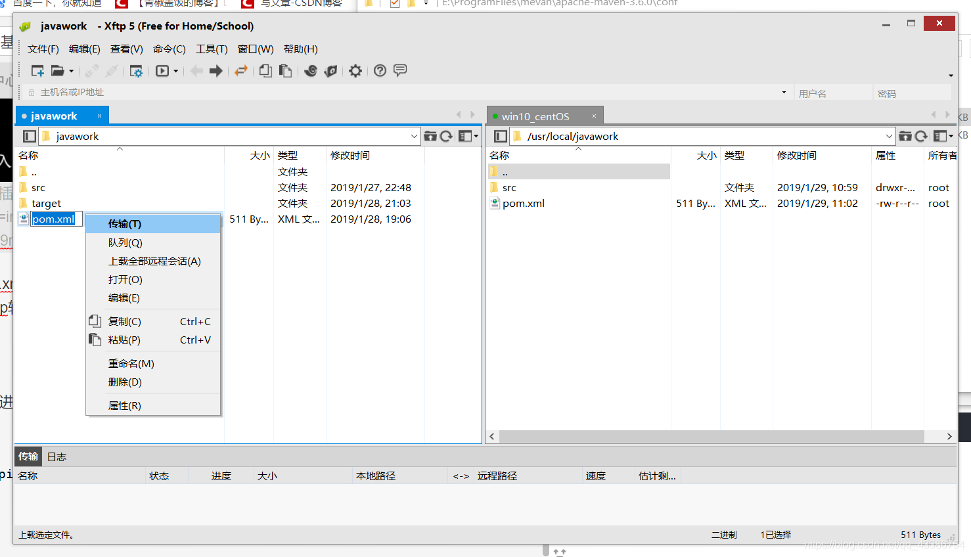Toggle folder tree icon in local pane

(29, 136)
